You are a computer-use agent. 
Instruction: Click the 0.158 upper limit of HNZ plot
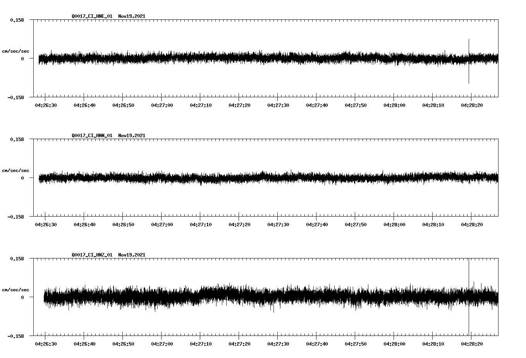(17, 258)
